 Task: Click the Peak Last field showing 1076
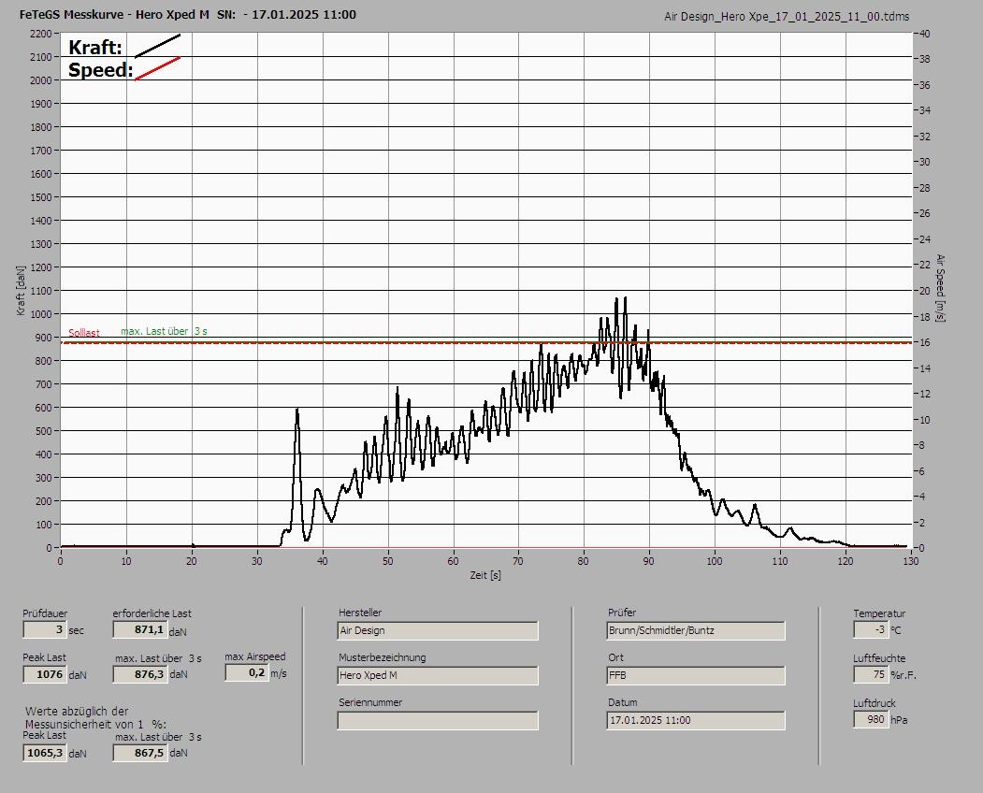point(45,674)
